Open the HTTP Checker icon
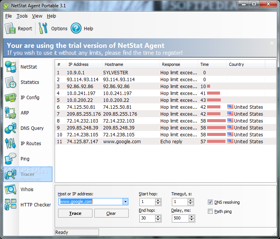 point(11,205)
